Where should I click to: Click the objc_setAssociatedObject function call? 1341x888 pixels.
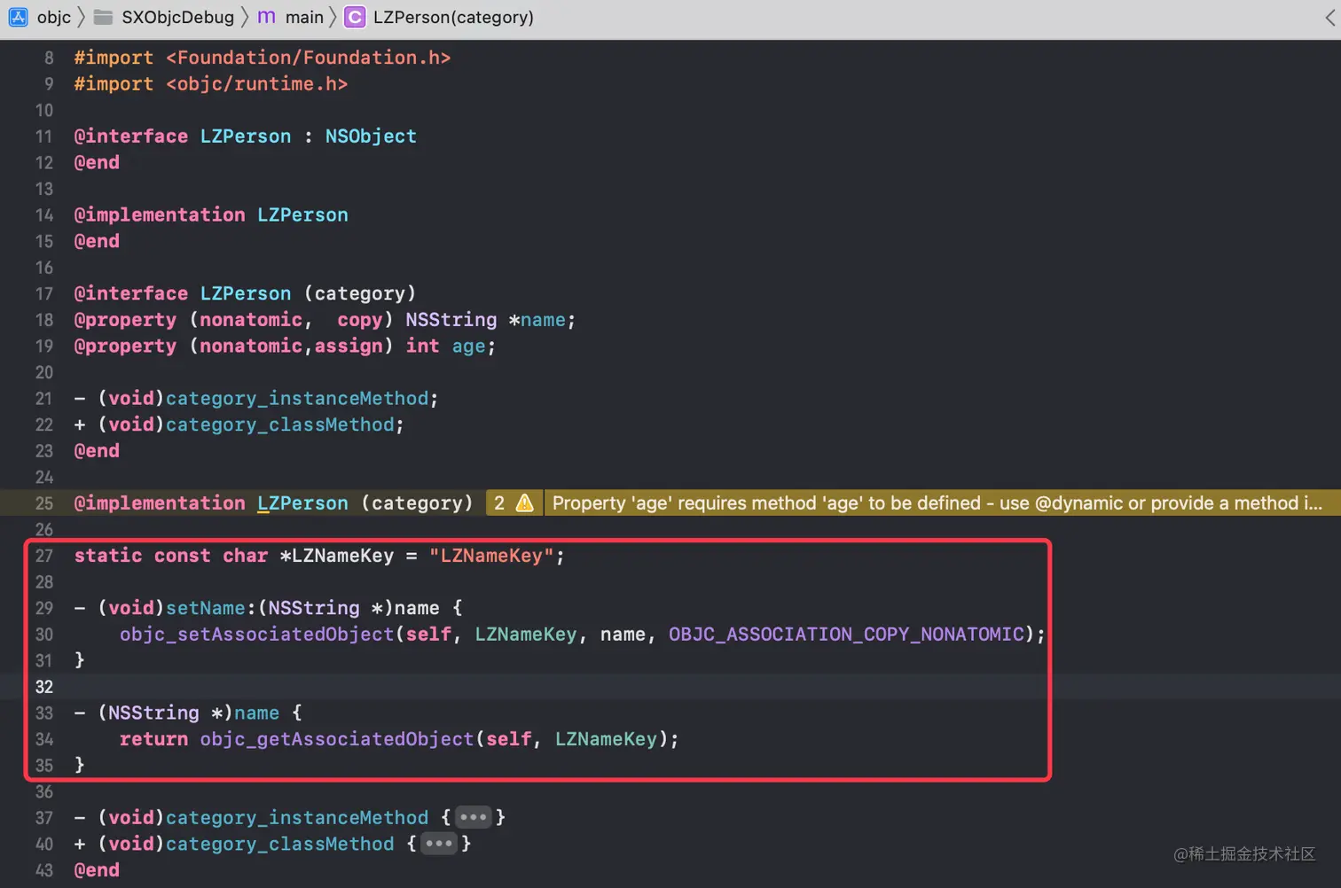click(x=257, y=635)
